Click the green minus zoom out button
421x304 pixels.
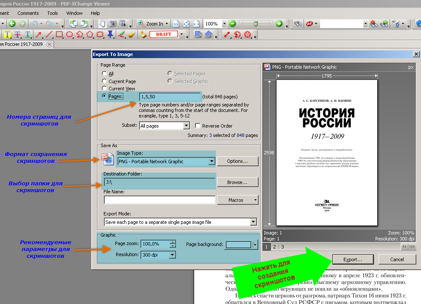[x=232, y=24]
